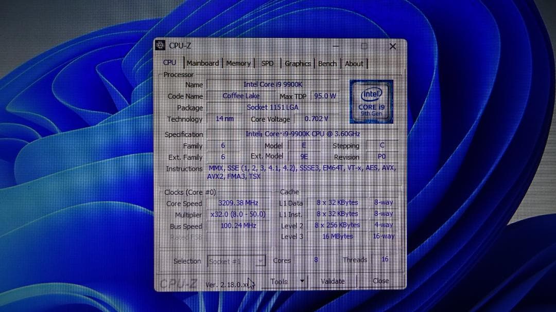
Task: Click the version text 'Ver. 2.18.0.x'
Action: coord(226,285)
